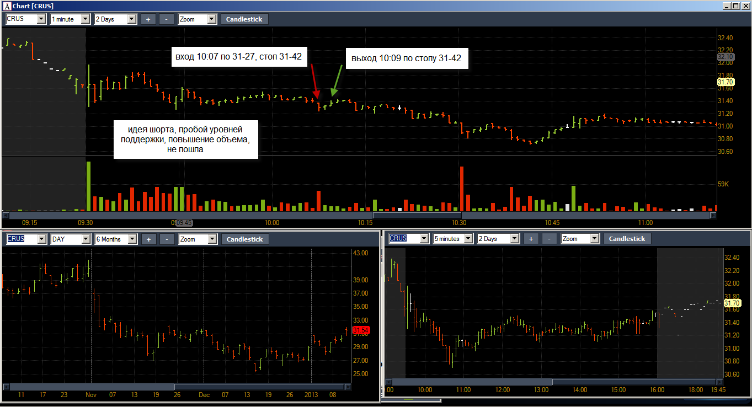The image size is (752, 407).
Task: Click the scroll right arrow of top chart scrollbar
Action: point(713,216)
